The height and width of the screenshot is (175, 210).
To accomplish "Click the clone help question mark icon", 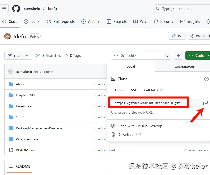I will click(x=206, y=79).
